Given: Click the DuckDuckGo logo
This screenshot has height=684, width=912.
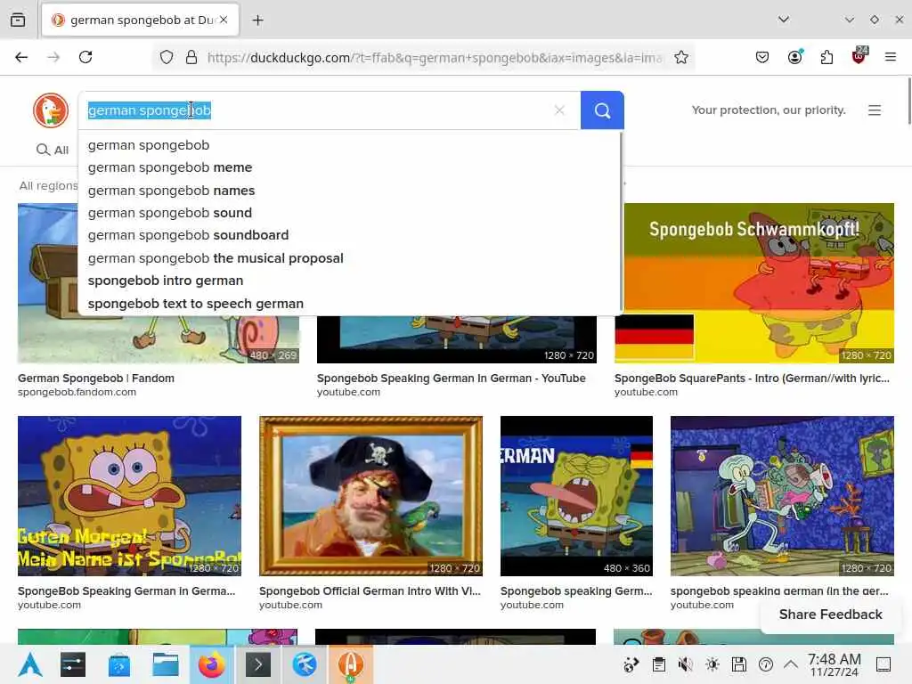Looking at the screenshot, I should click(x=51, y=110).
